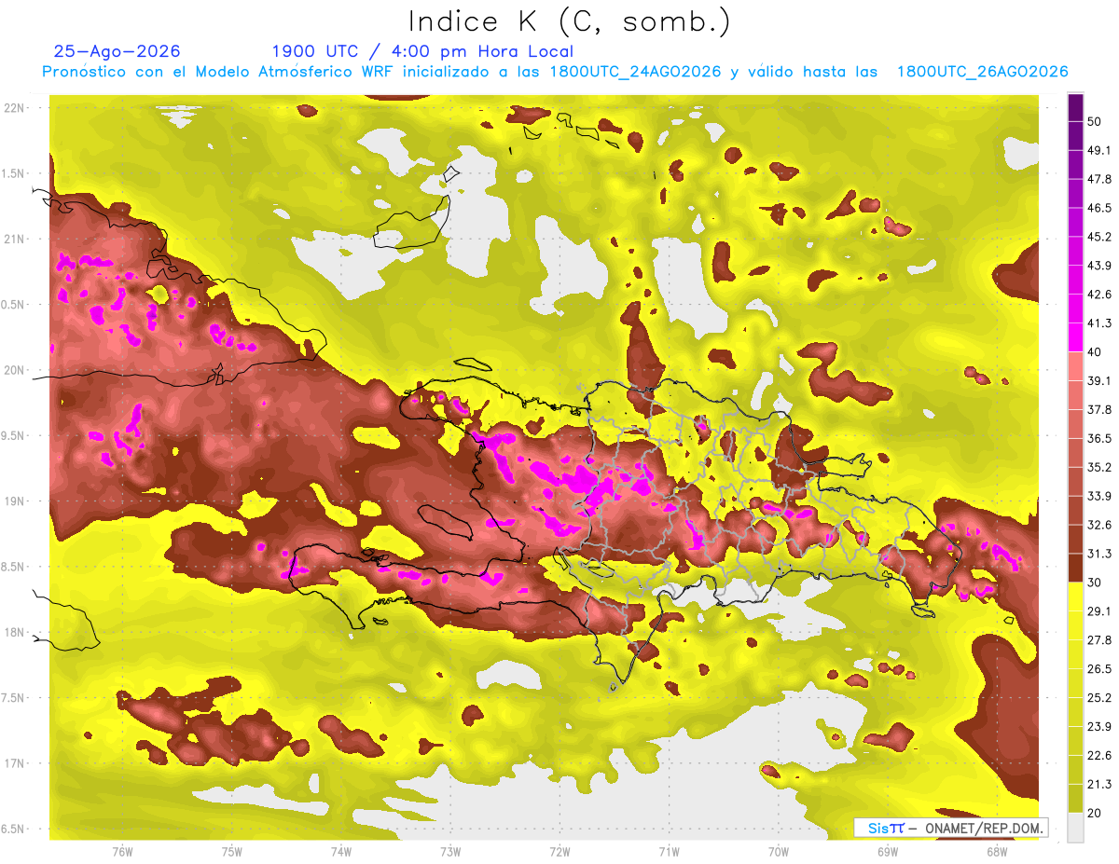The width and height of the screenshot is (1119, 864).
Task: Select the longitude axis label "75W"
Action: point(232,851)
